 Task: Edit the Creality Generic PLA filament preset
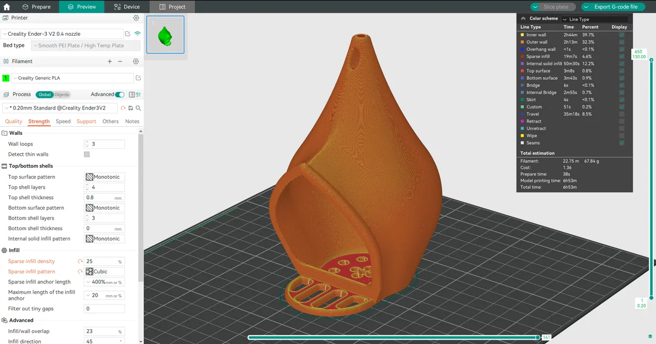138,78
